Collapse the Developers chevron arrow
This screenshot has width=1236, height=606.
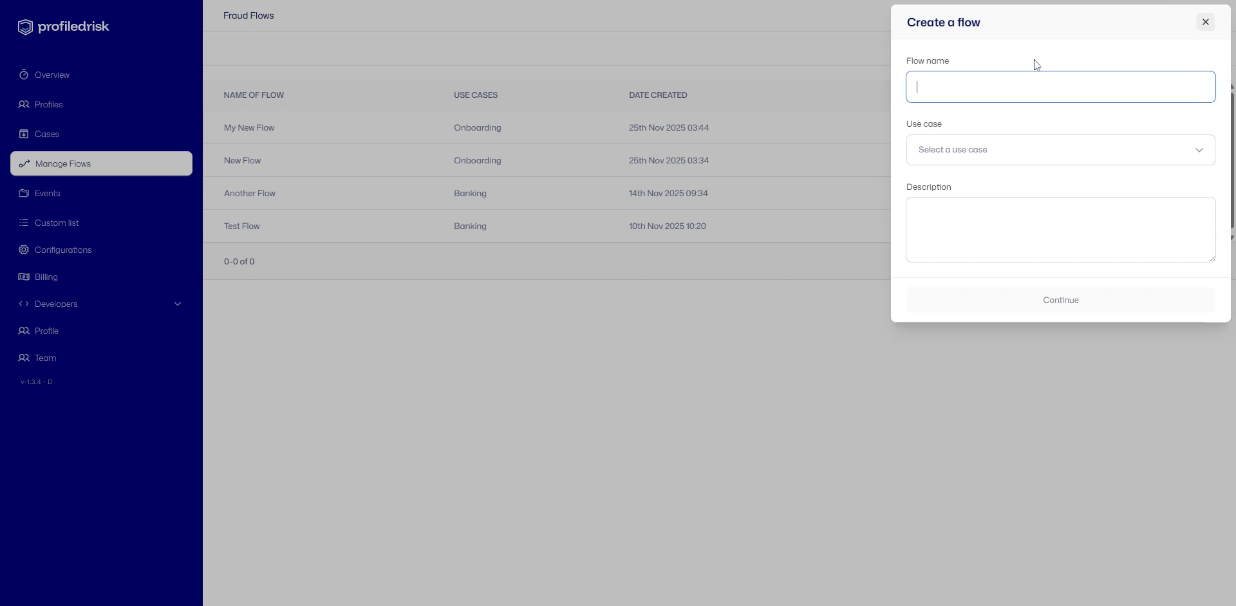pos(178,304)
